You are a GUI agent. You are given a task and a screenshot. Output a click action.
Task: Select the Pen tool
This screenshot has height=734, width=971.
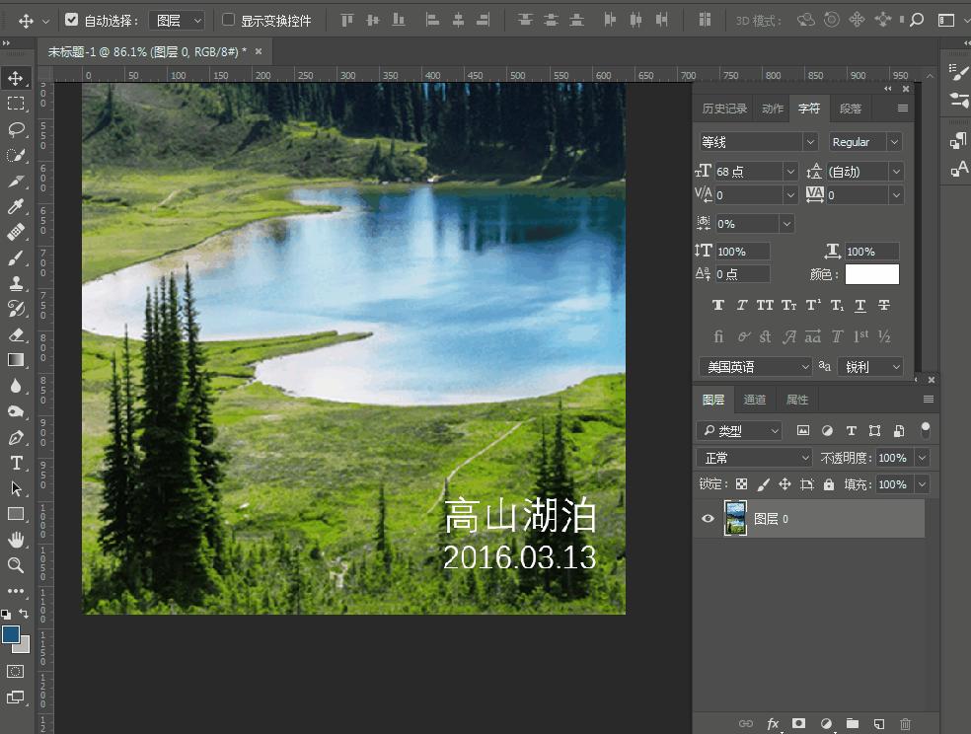16,438
